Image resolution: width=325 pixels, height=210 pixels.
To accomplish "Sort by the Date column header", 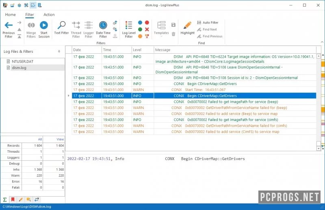I will click(87, 50).
